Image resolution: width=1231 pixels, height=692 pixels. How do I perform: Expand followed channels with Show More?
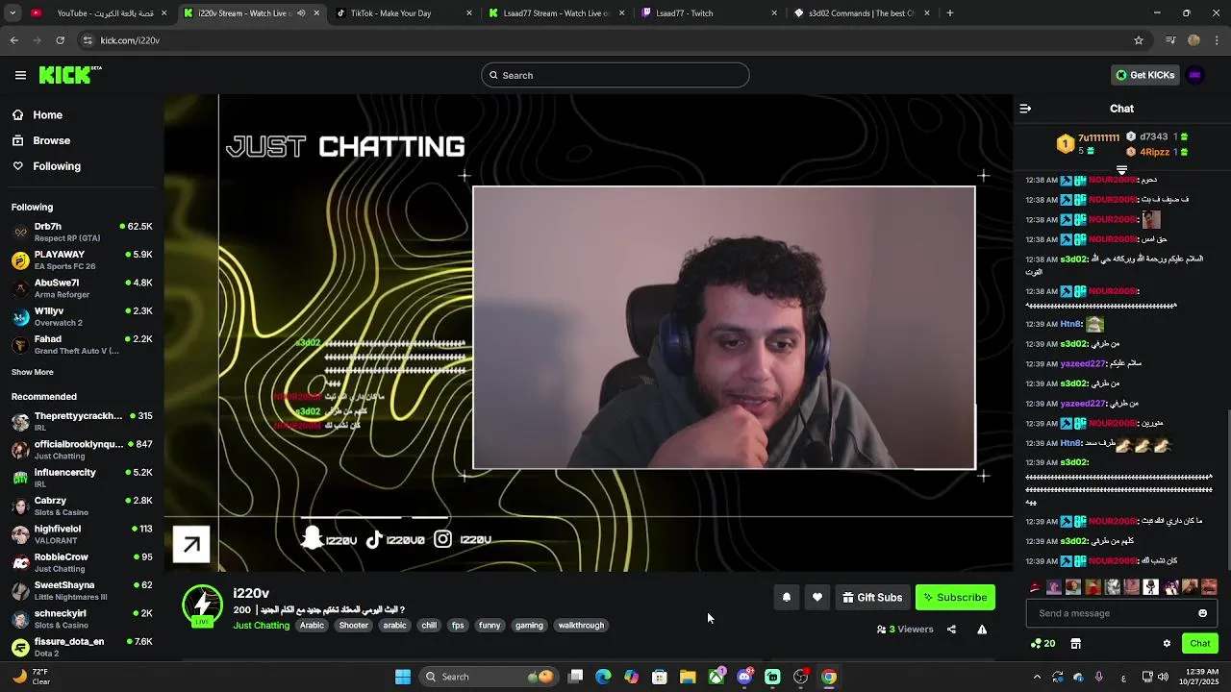(33, 372)
